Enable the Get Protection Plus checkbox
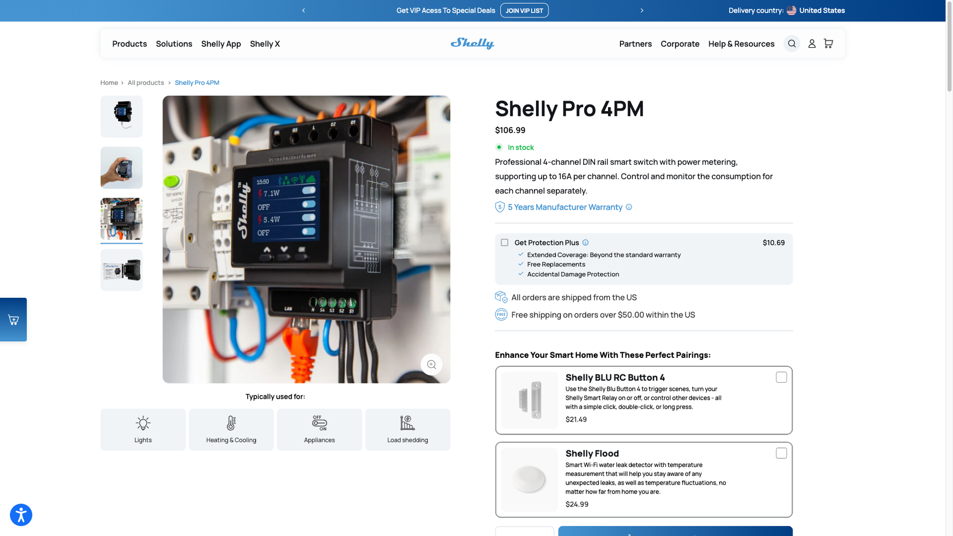This screenshot has width=953, height=536. (505, 243)
